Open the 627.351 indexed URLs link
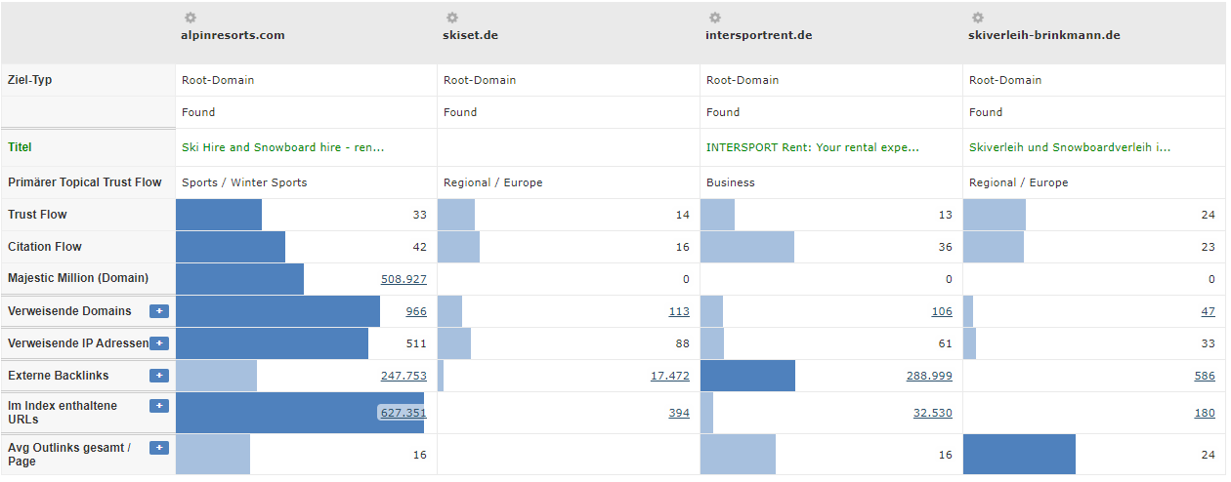This screenshot has height=482, width=1231. coord(403,413)
